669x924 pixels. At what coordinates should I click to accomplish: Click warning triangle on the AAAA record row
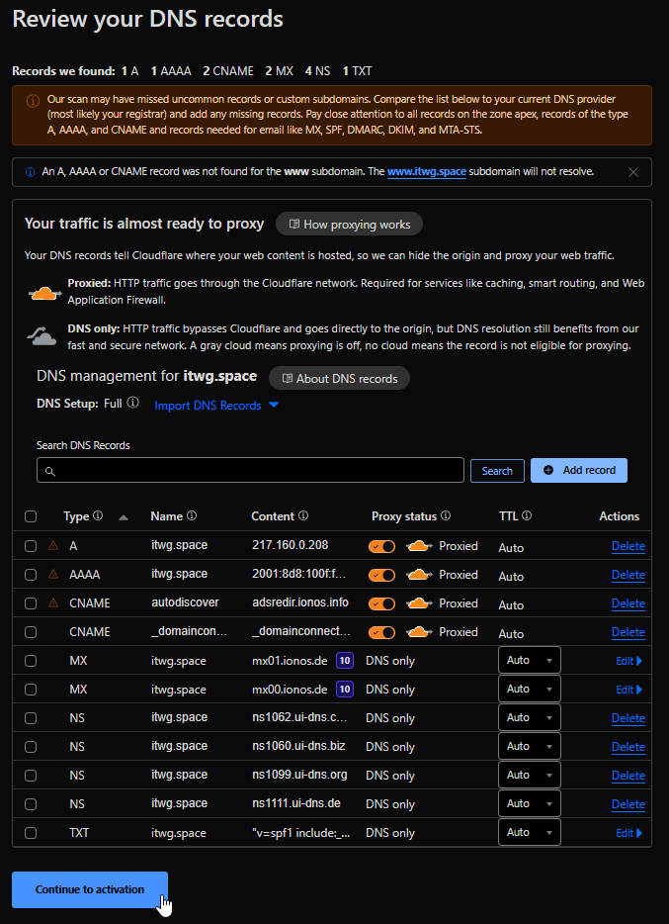[53, 574]
